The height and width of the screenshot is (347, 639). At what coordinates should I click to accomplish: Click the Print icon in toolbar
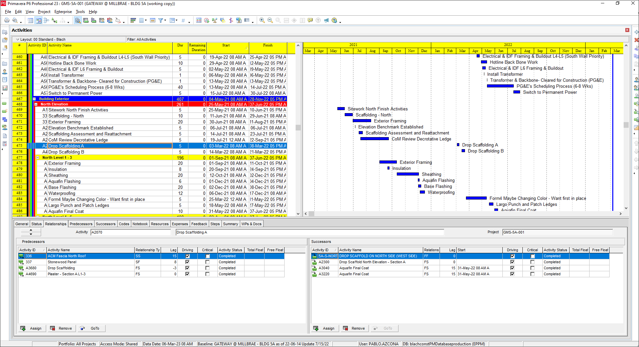7,20
